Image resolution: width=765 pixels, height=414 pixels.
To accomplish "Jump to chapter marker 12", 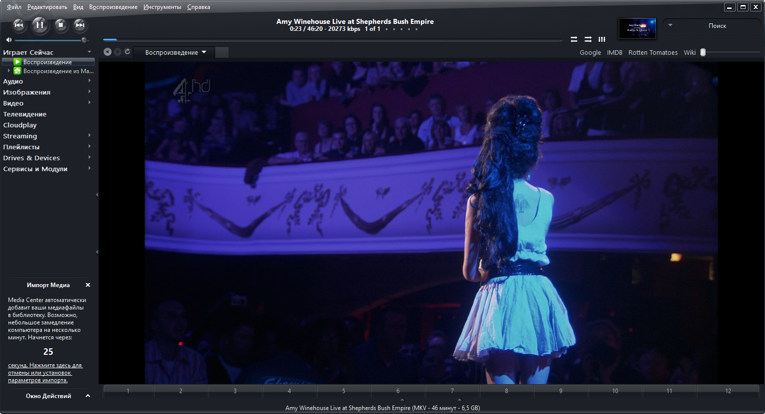I will [x=728, y=391].
